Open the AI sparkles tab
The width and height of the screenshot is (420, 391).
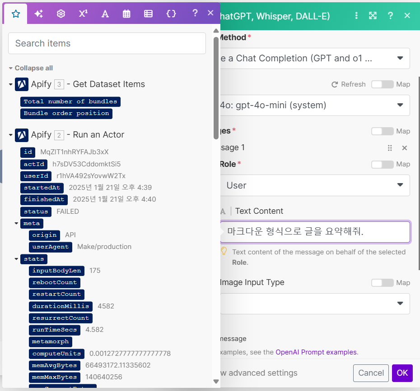click(x=38, y=14)
